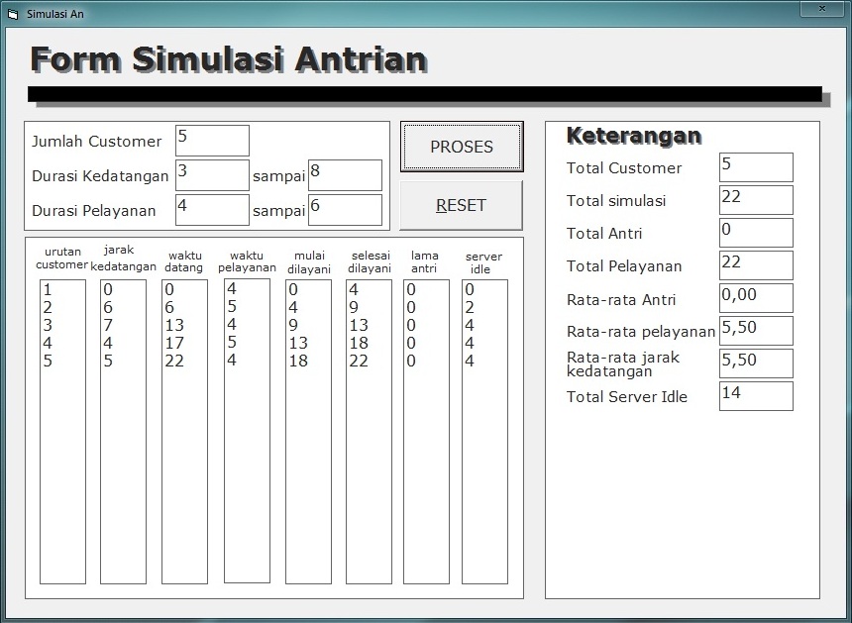Click the Rata-rata jarak kedatangan value box
This screenshot has height=623, width=852.
(x=755, y=363)
